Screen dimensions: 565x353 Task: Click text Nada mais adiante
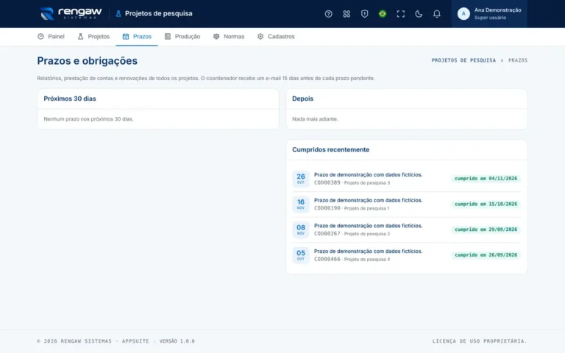(315, 119)
